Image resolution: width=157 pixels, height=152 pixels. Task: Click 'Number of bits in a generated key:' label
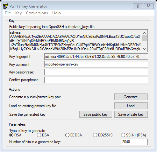tap(35, 142)
